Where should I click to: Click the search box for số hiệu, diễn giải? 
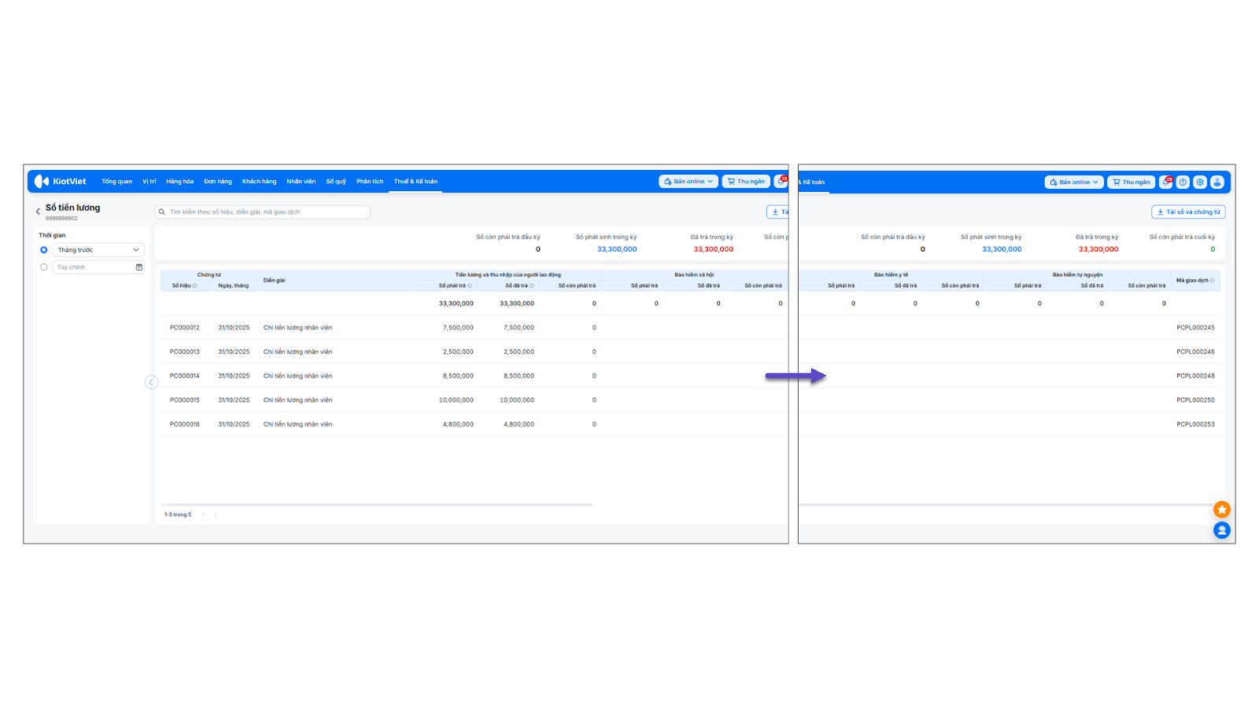pos(263,212)
